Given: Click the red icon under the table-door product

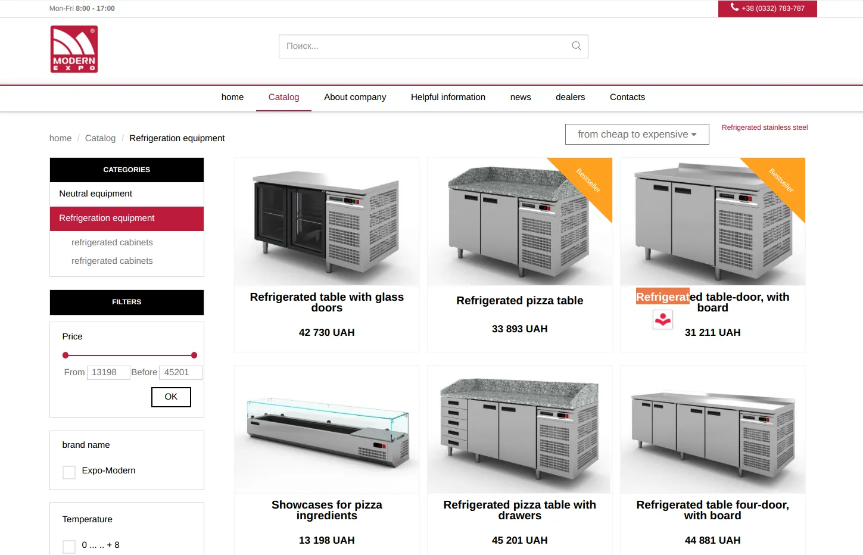Looking at the screenshot, I should pyautogui.click(x=663, y=320).
